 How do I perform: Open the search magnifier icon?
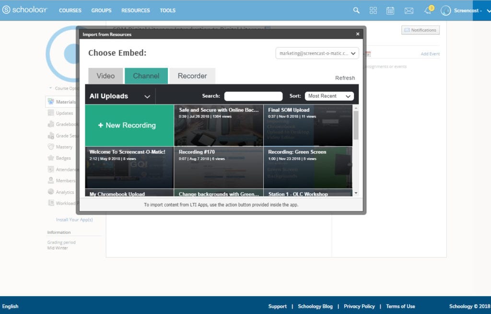pyautogui.click(x=356, y=11)
